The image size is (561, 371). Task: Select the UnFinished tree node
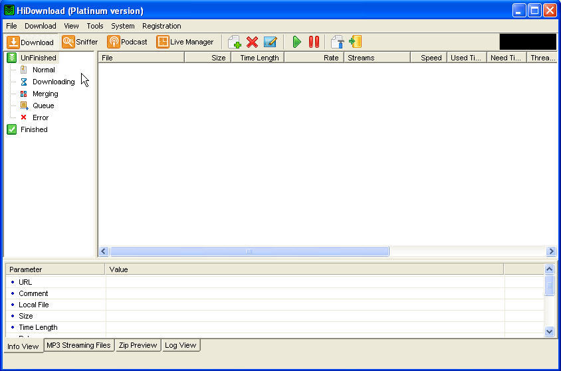[x=39, y=58]
